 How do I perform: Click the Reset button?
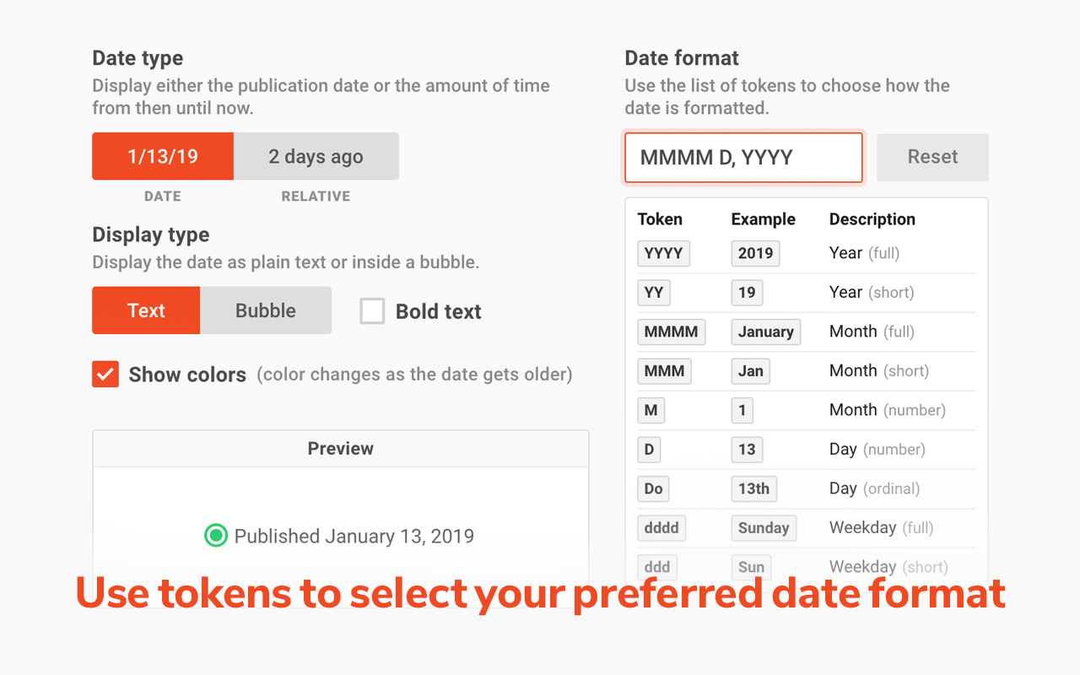point(932,157)
